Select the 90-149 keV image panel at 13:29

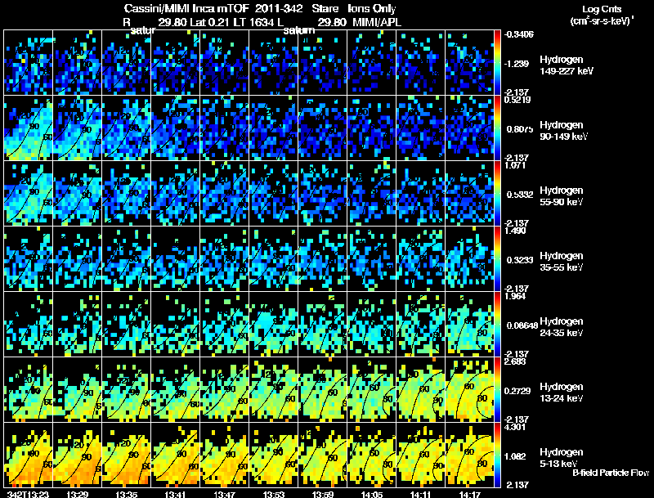pos(77,128)
